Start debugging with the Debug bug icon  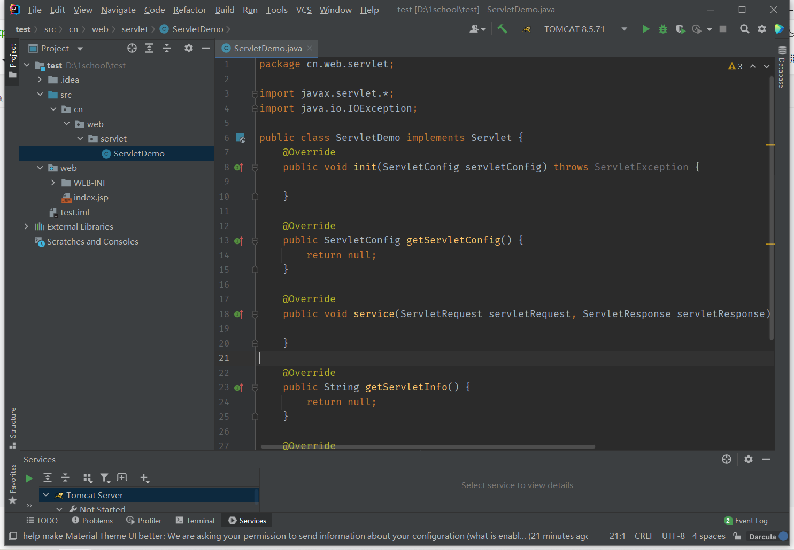[x=663, y=29]
